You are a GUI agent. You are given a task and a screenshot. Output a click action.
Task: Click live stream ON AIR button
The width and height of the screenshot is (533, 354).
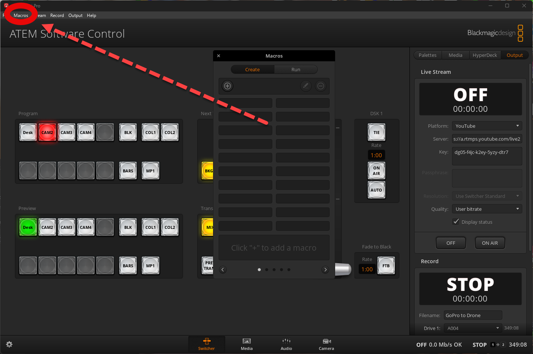point(490,243)
